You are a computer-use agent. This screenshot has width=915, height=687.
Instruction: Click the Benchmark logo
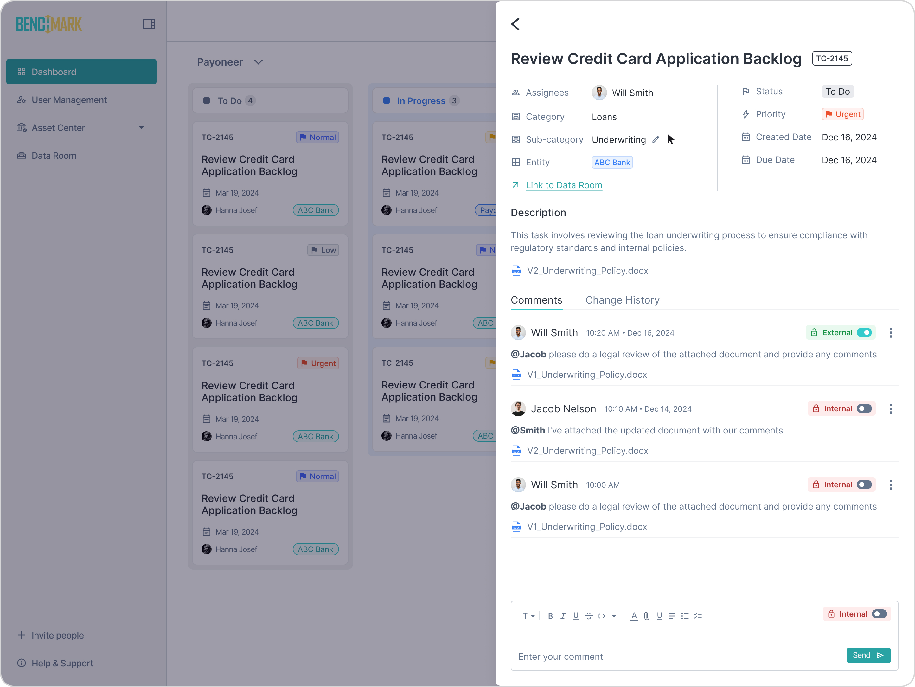click(49, 24)
